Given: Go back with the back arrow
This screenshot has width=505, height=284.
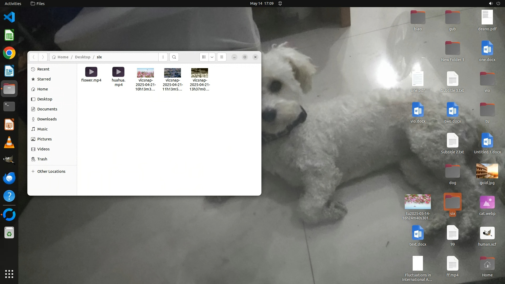Looking at the screenshot, I should point(33,57).
